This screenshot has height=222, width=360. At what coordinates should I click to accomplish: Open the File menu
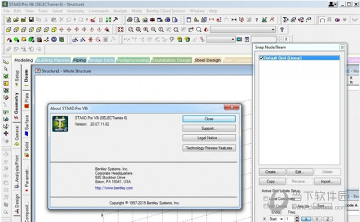[7, 11]
